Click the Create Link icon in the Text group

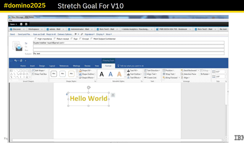point(145,78)
